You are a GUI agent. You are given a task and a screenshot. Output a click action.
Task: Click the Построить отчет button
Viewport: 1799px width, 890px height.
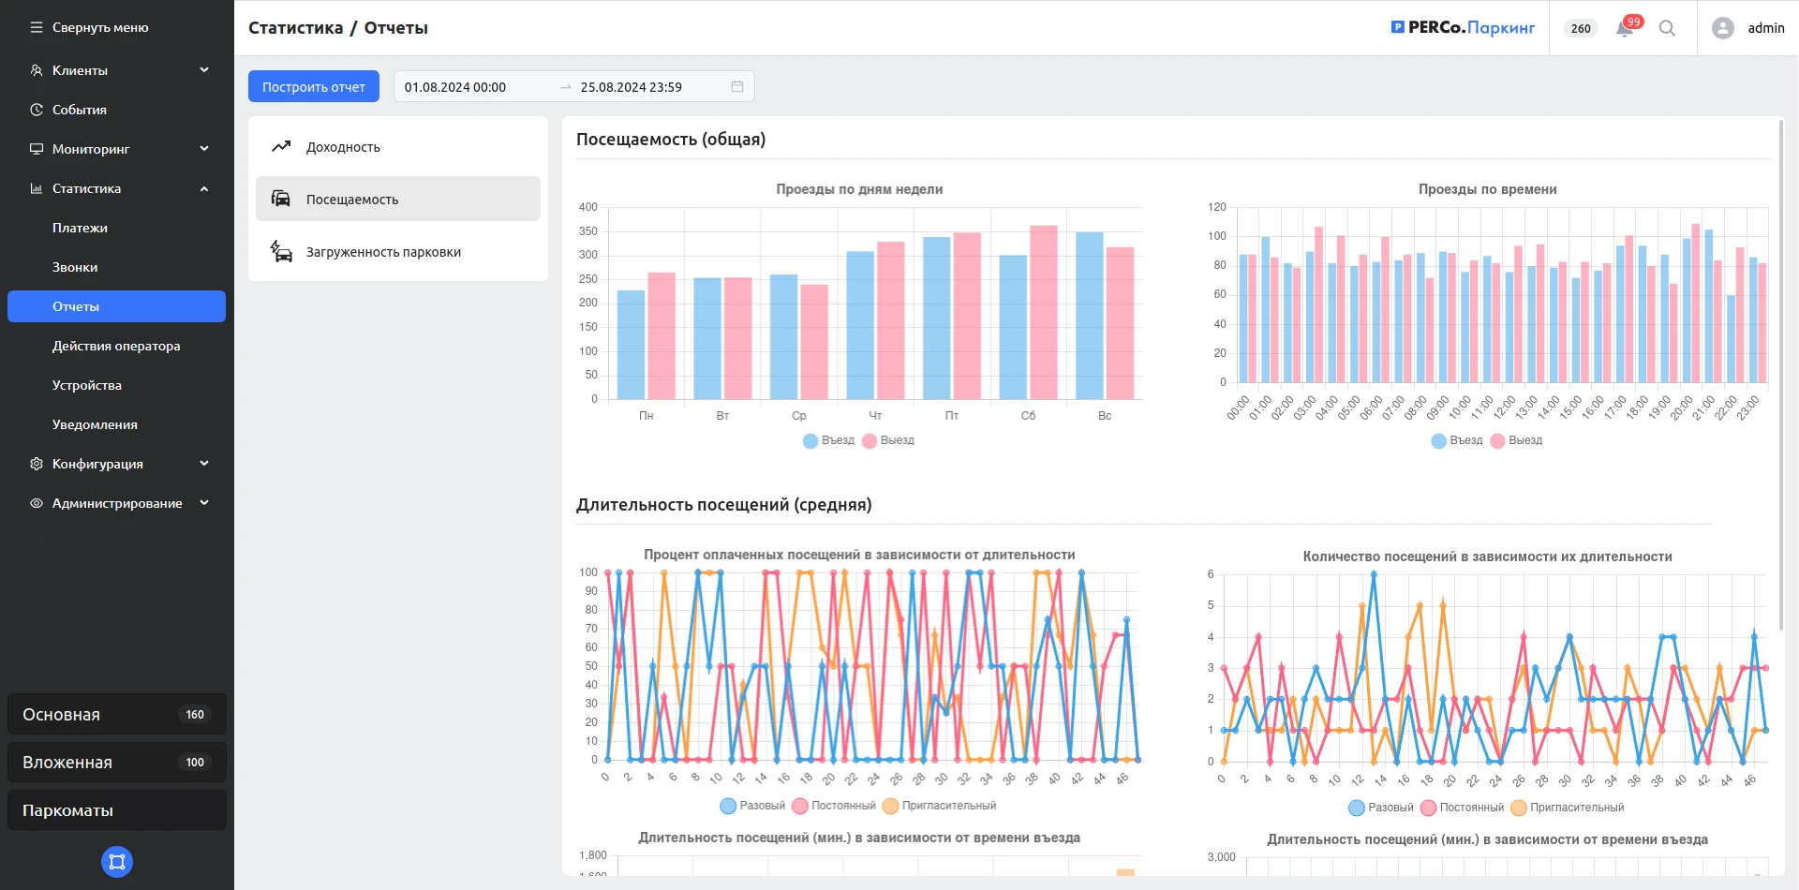point(314,87)
